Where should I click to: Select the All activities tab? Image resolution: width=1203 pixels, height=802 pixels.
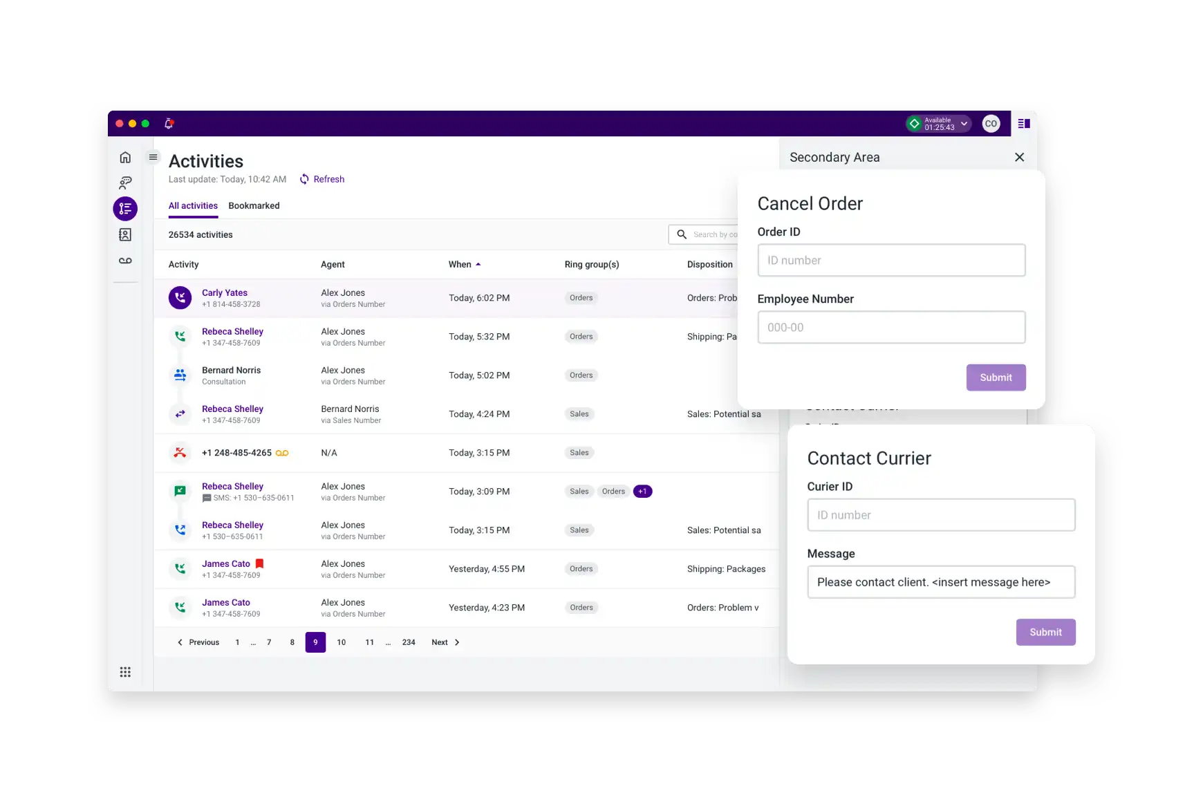[x=193, y=206]
